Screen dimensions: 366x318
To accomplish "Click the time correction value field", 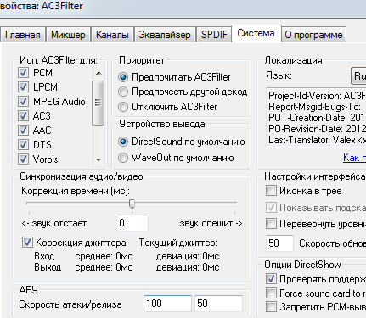I will [x=132, y=223].
